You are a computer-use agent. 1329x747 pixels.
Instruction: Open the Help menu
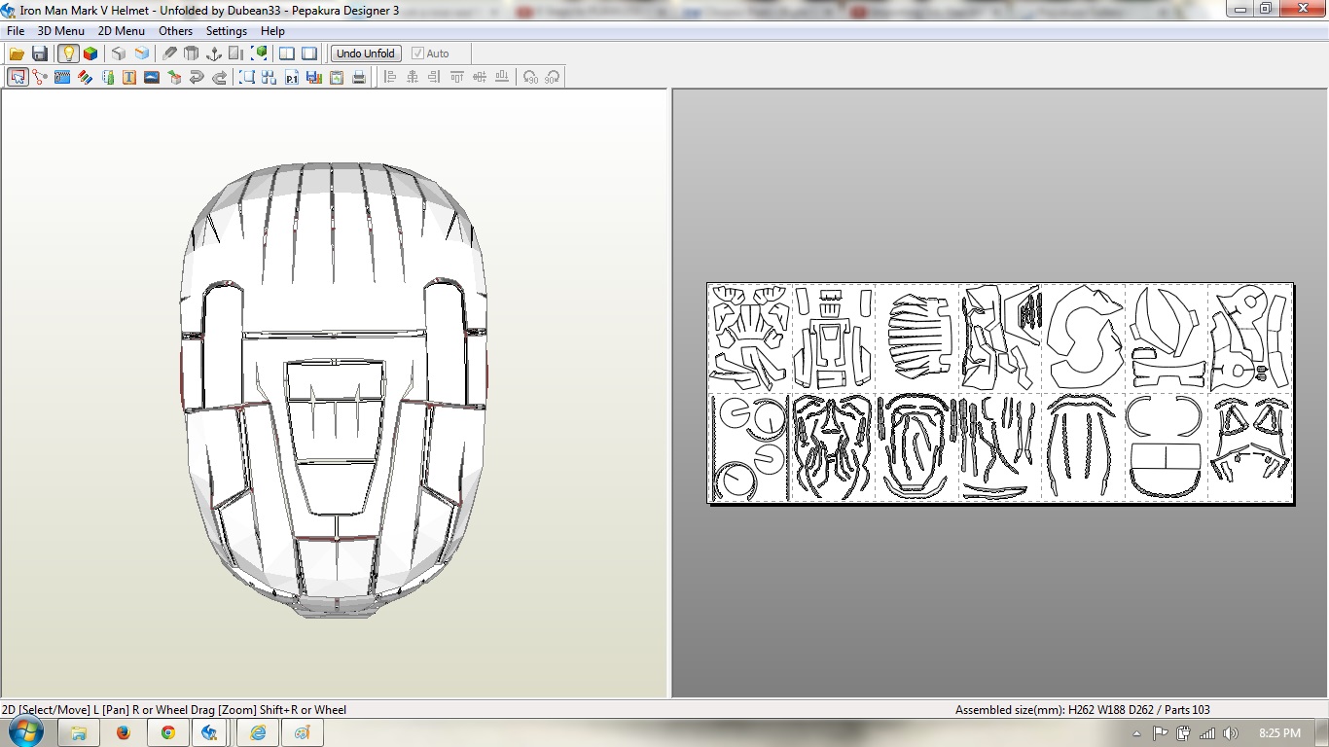pos(272,31)
